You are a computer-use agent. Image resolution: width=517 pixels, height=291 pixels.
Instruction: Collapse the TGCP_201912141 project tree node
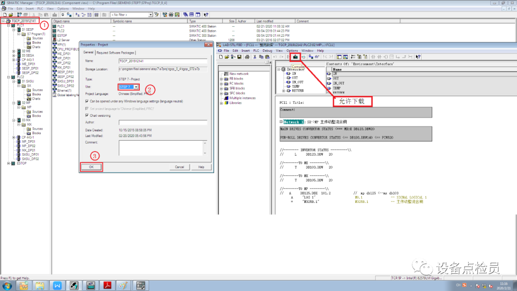coord(3,21)
